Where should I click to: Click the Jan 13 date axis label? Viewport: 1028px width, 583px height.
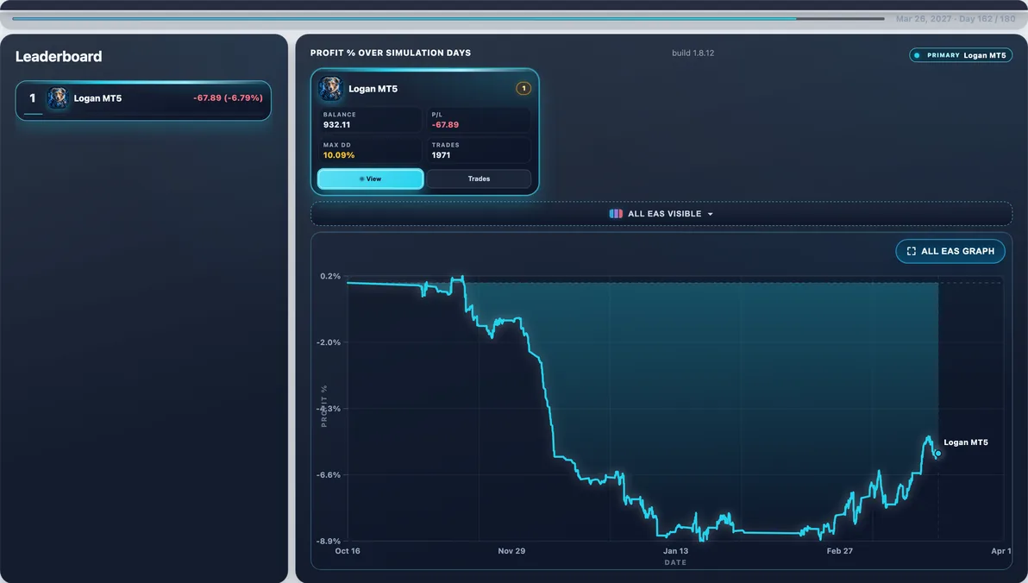675,551
